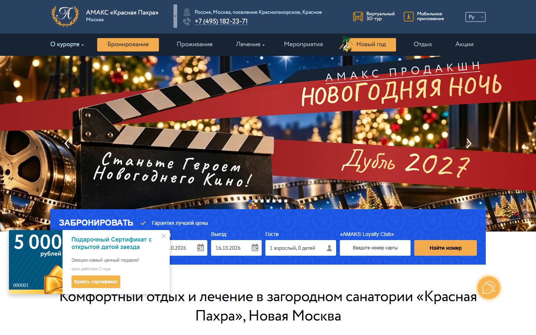Open the orange chat bubble widget

tap(489, 288)
